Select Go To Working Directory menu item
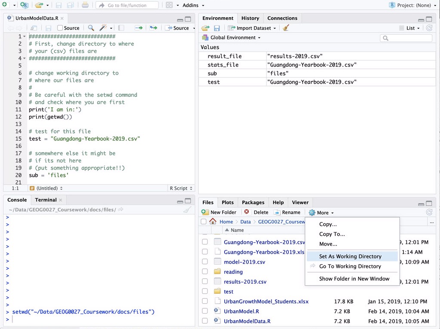 pos(352,266)
